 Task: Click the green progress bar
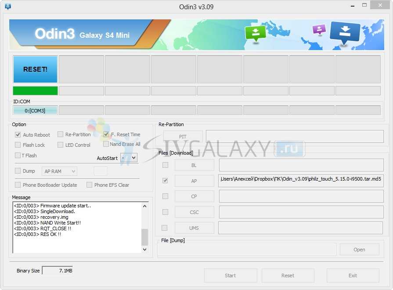pos(35,91)
